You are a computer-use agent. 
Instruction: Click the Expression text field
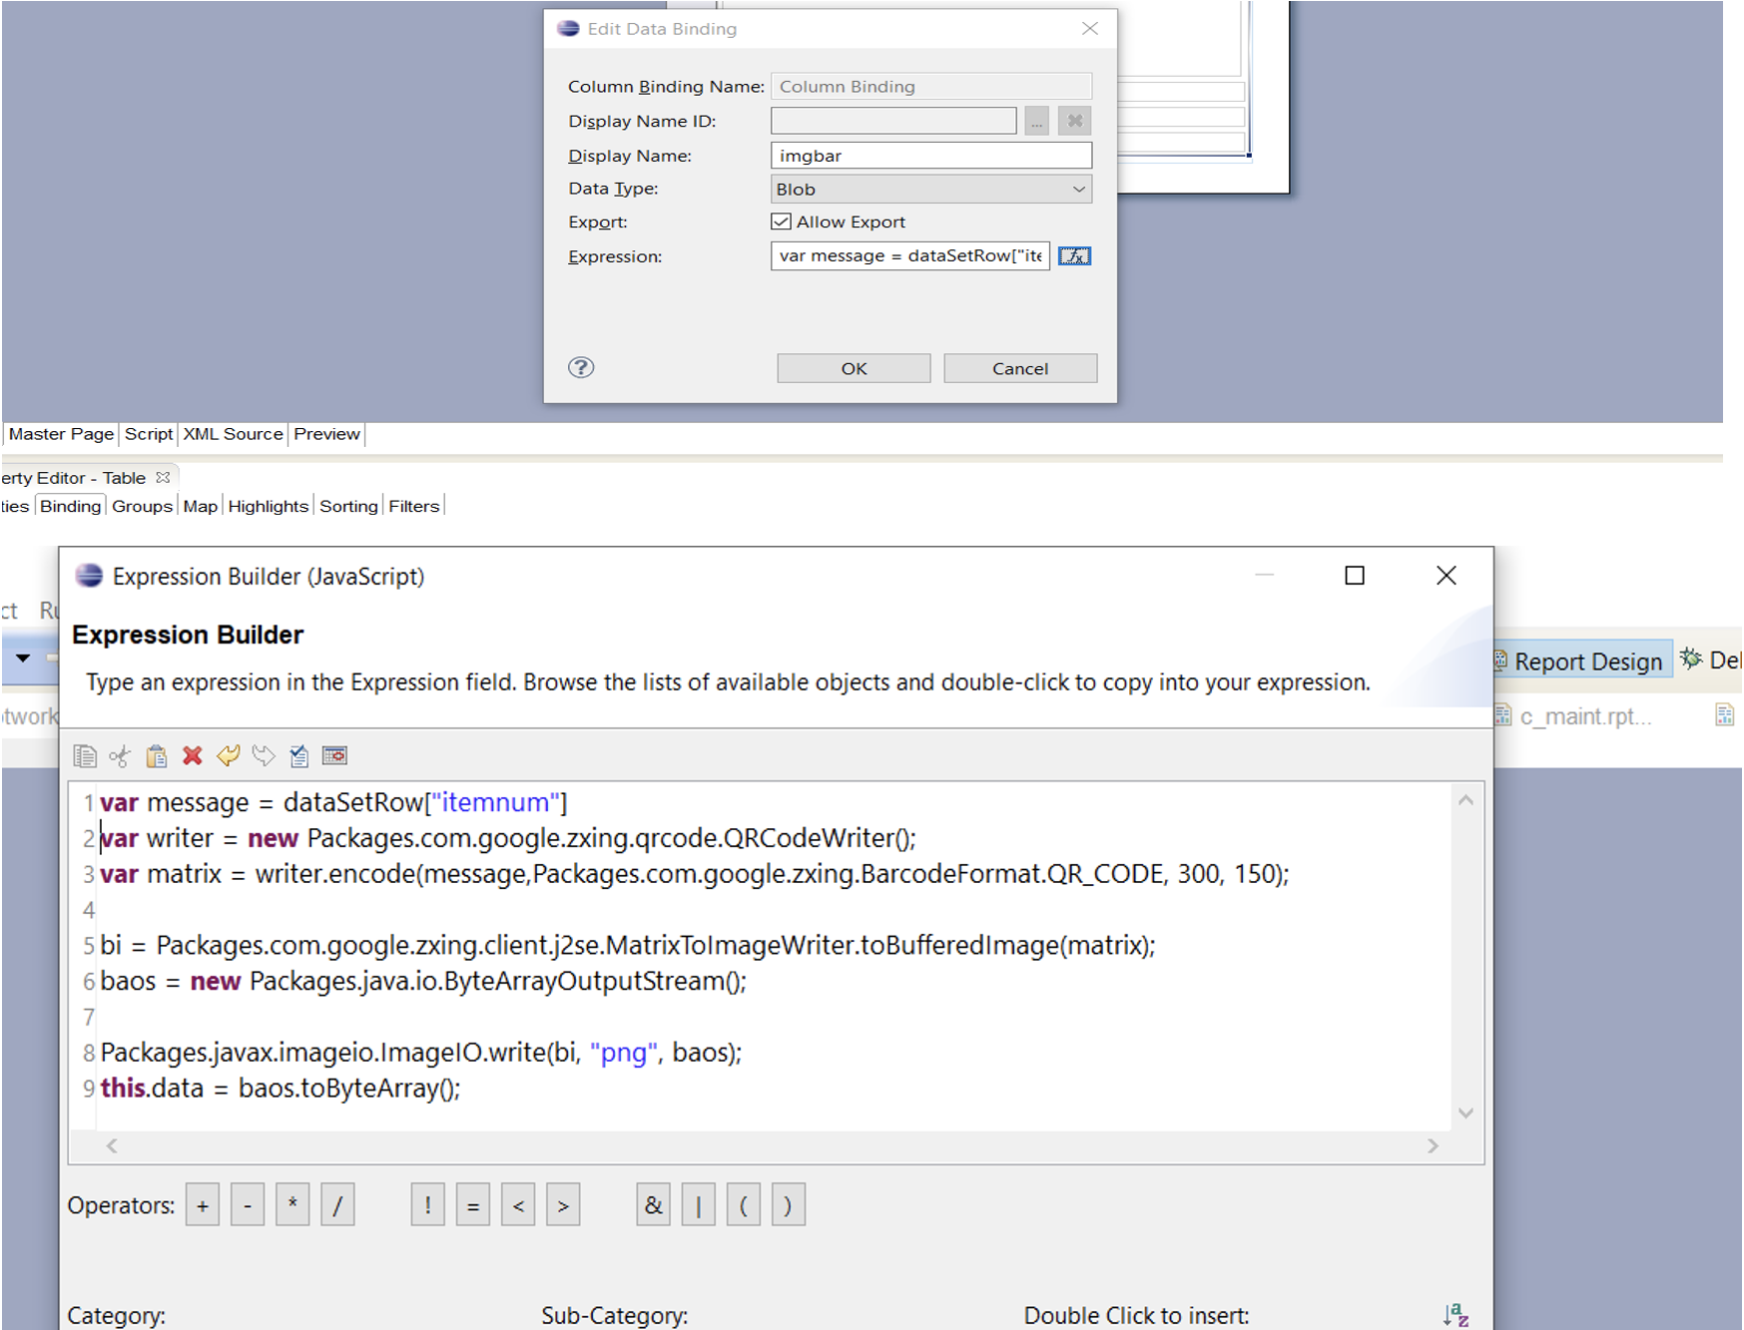point(910,256)
